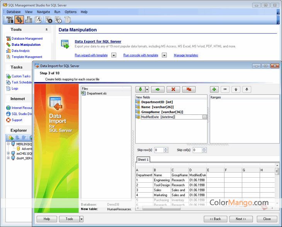Click the DepartmentID field icon

(138, 102)
